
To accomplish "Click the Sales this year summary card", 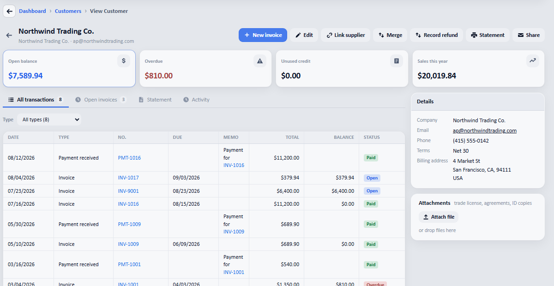I will 478,69.
